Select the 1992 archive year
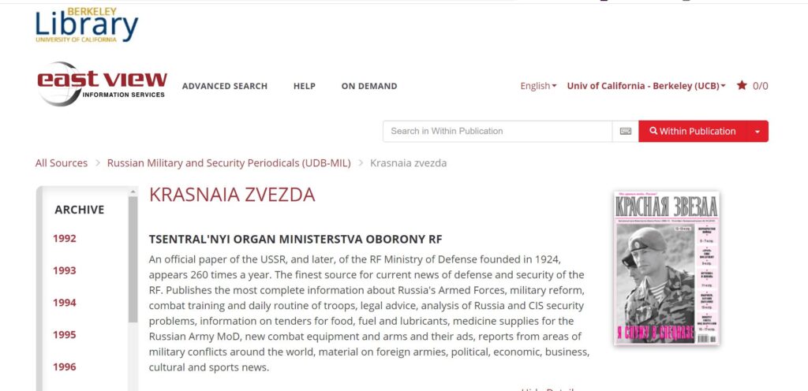The width and height of the screenshot is (808, 391). coord(65,239)
